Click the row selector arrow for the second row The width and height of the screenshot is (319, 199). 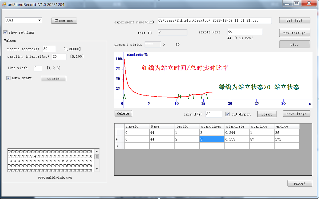tap(119, 139)
